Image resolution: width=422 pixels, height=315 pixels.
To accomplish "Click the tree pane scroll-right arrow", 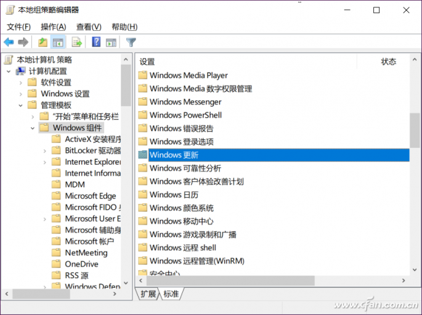I will click(x=115, y=293).
